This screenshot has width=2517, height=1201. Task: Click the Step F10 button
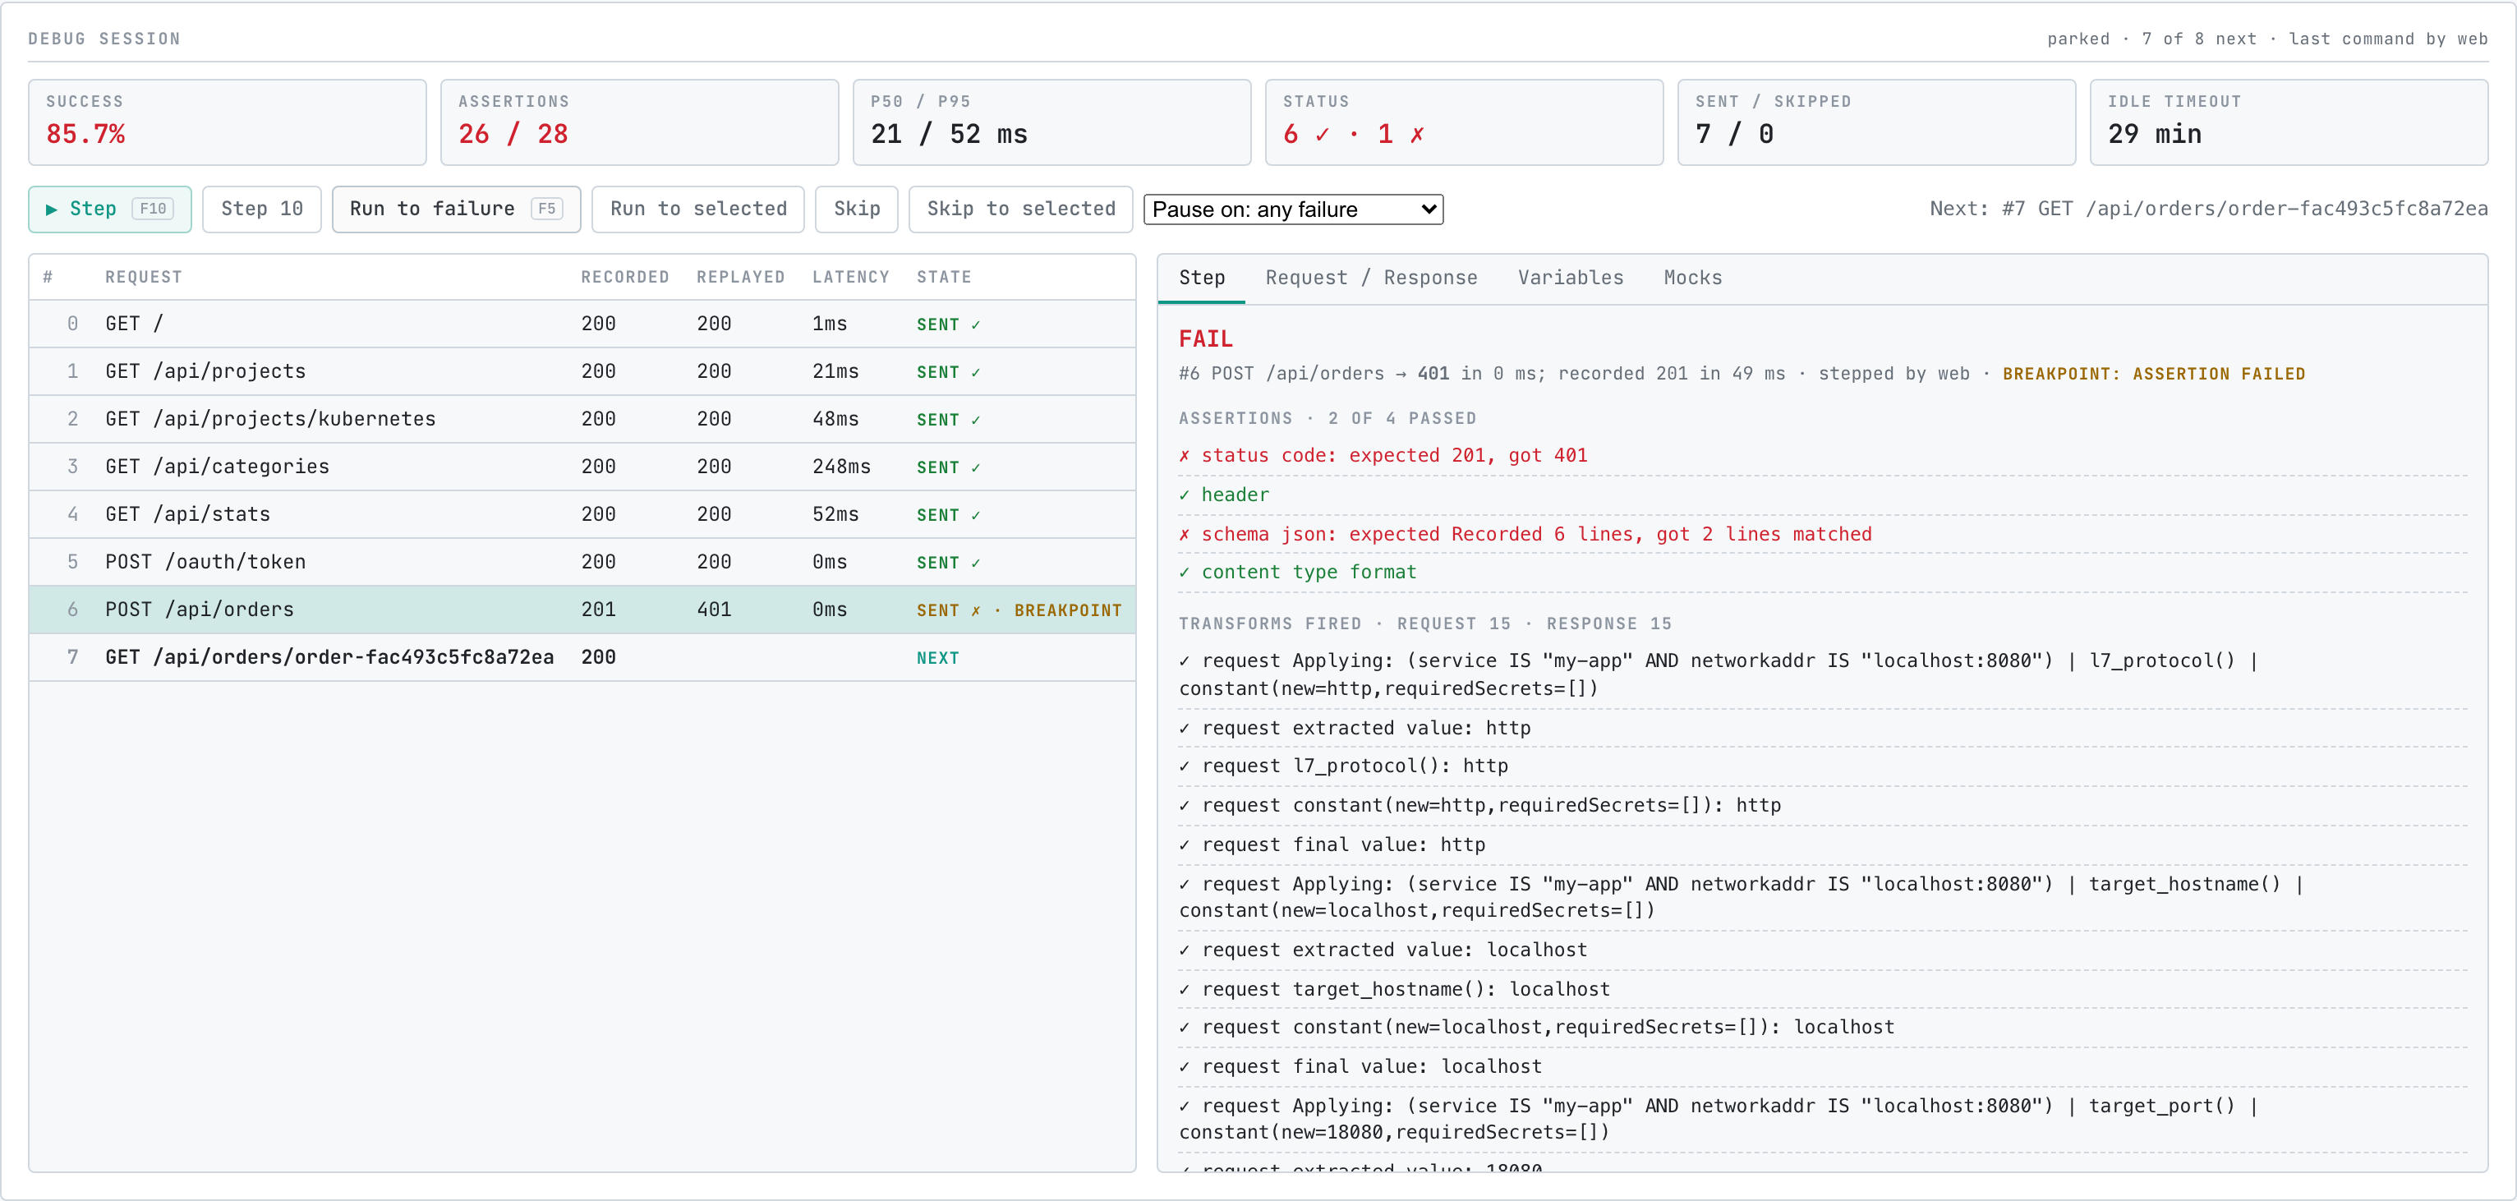(109, 209)
